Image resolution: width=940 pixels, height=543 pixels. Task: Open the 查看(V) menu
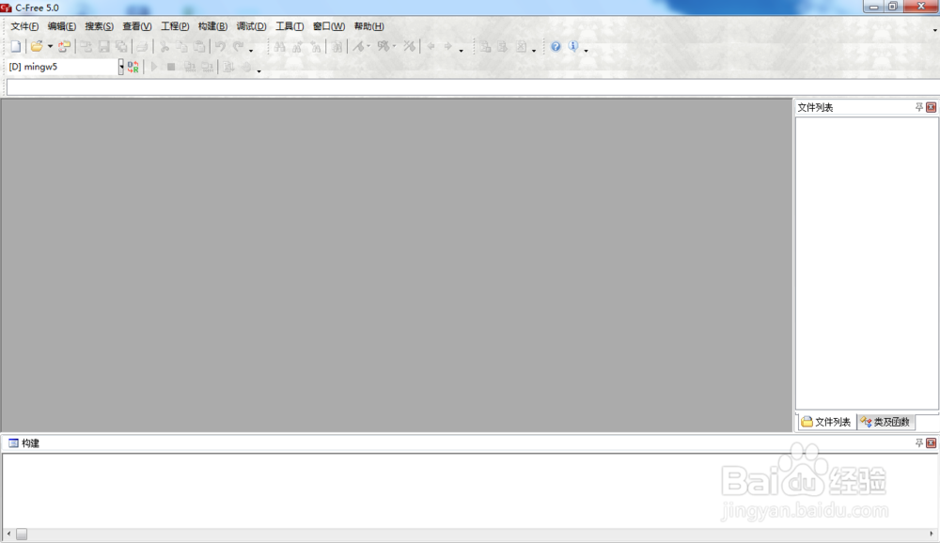pos(136,26)
